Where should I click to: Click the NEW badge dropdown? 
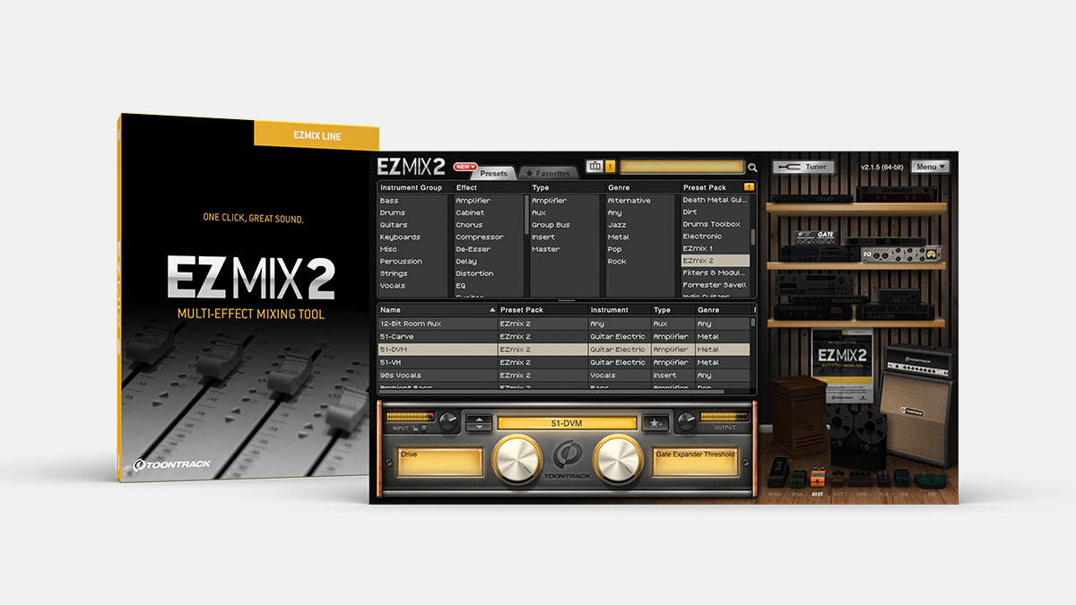point(464,167)
